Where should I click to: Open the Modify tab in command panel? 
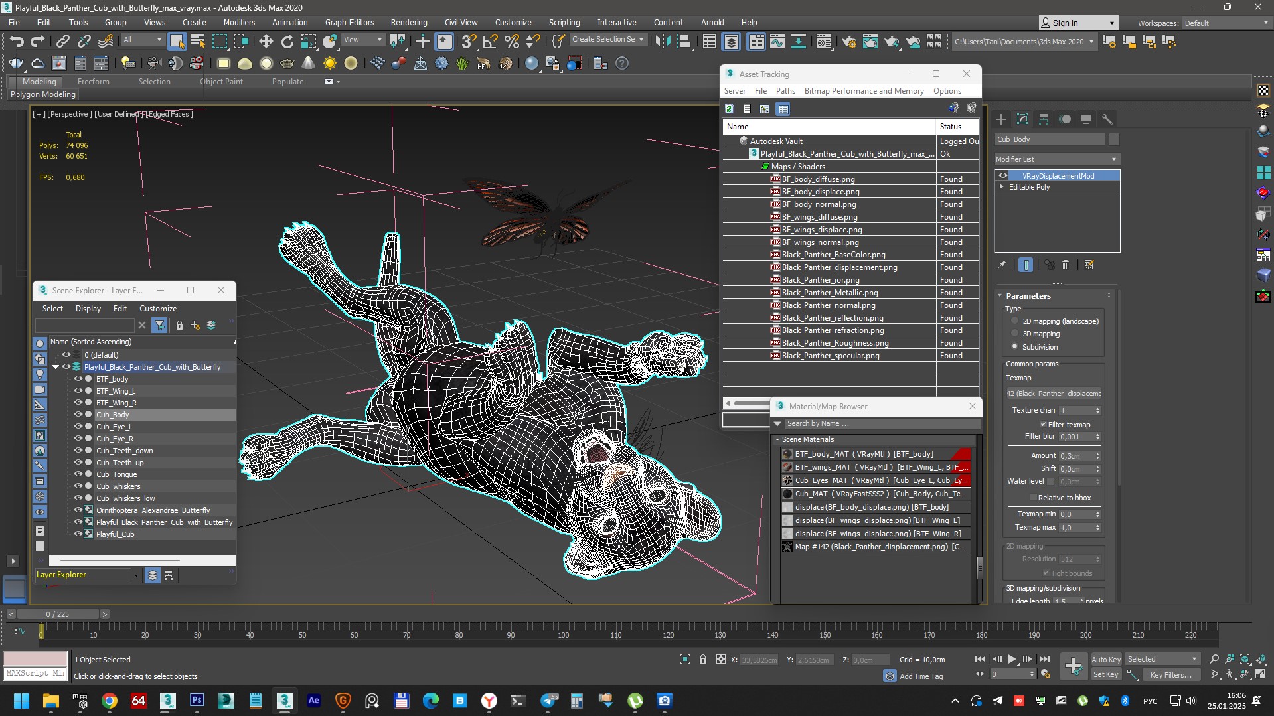point(1022,119)
